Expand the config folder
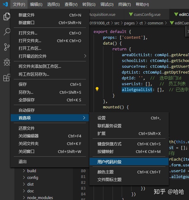Viewport: 189px width, 200px height. pyautogui.click(x=33, y=177)
